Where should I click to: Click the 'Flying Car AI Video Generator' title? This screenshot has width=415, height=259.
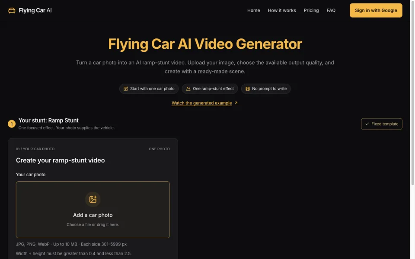click(205, 44)
